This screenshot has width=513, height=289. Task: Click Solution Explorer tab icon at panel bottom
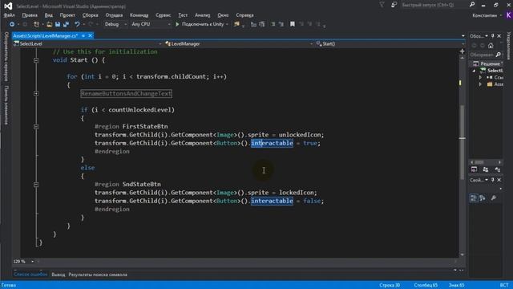coord(474,169)
